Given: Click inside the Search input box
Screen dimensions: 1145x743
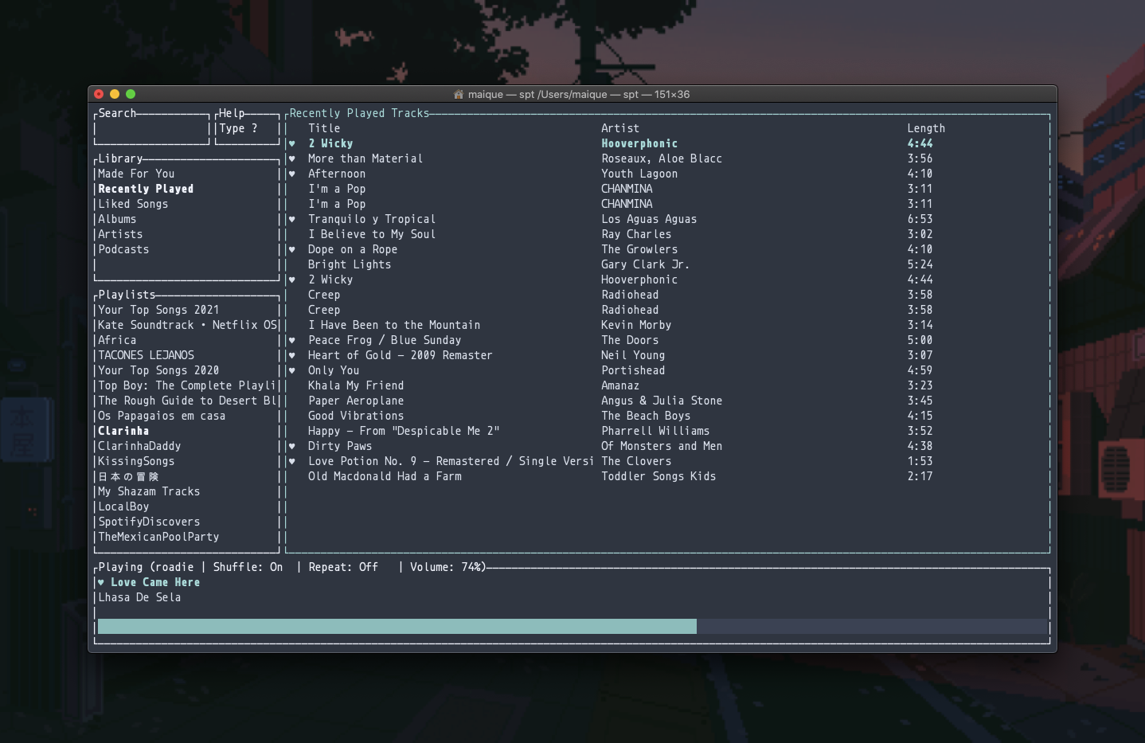Looking at the screenshot, I should (x=150, y=128).
